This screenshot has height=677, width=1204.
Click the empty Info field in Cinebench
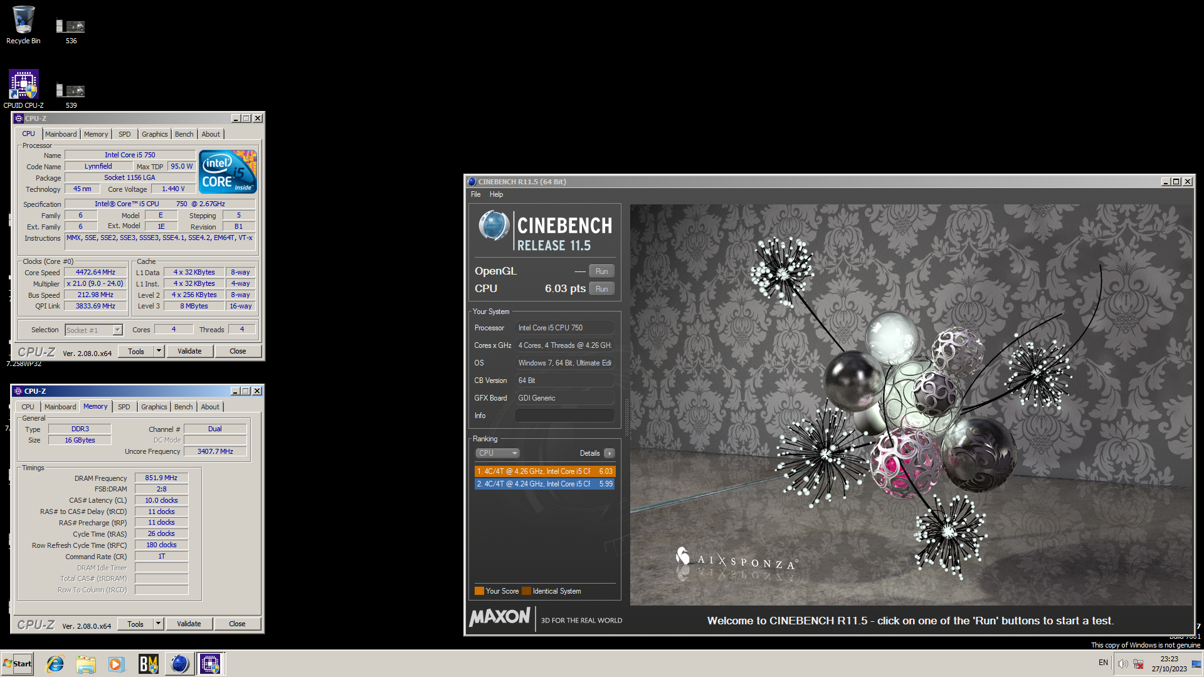coord(564,416)
